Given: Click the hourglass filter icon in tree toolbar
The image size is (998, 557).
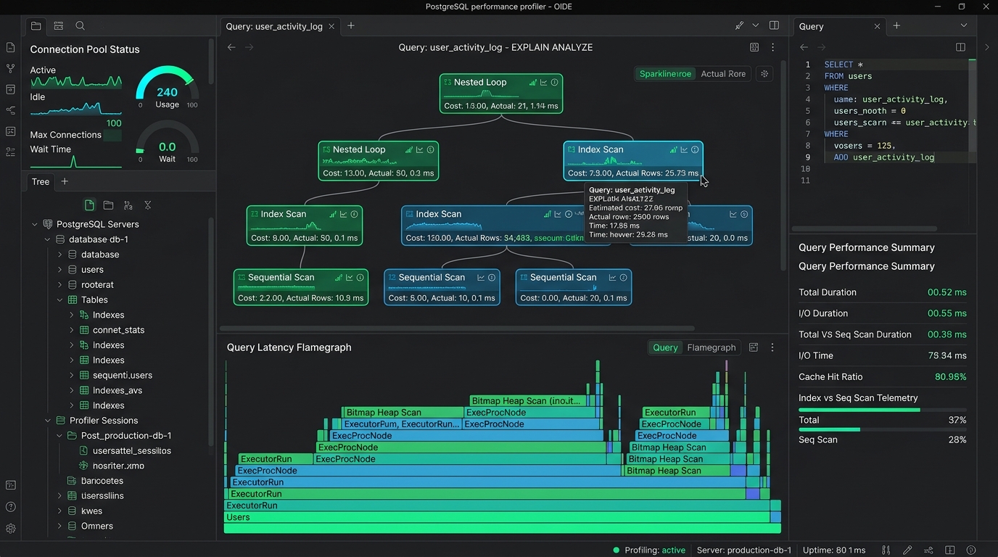Looking at the screenshot, I should [x=148, y=205].
